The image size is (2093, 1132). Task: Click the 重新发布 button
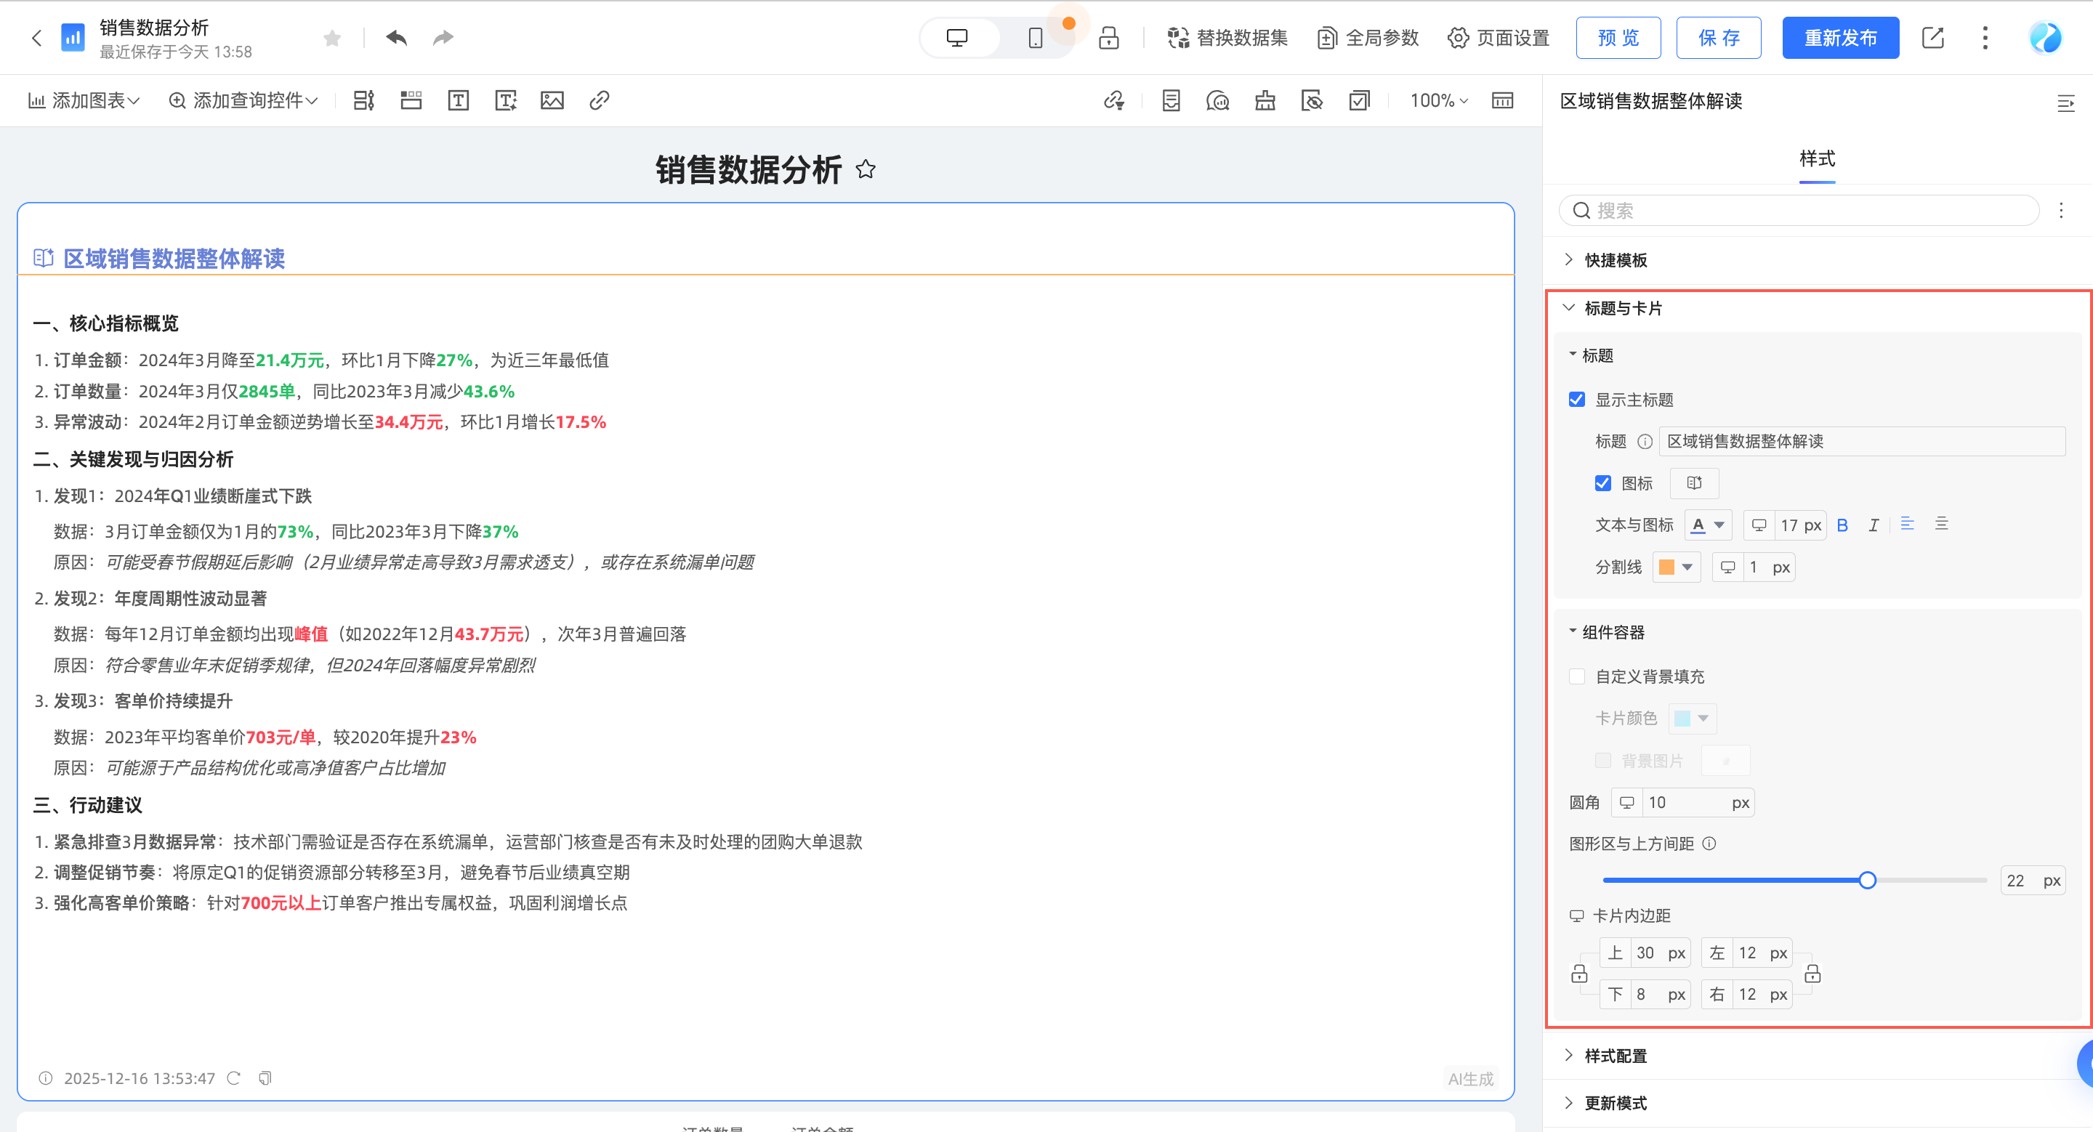pos(1839,39)
